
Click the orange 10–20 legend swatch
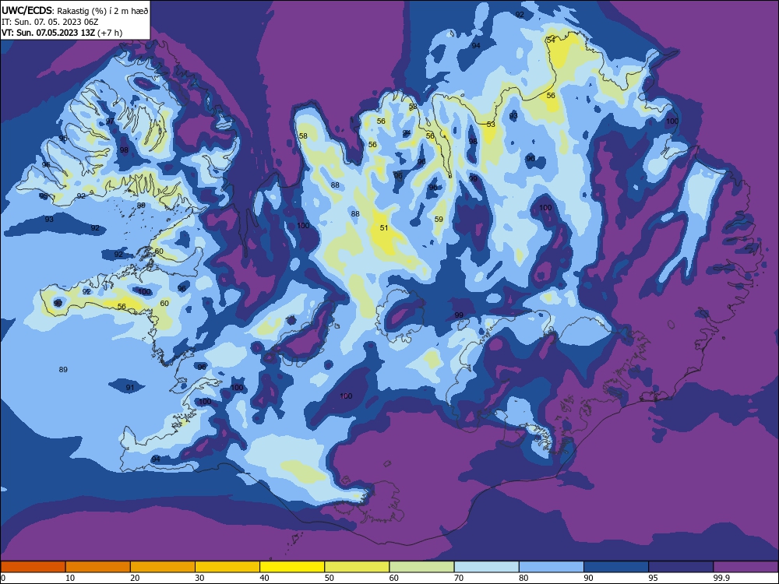[x=98, y=567]
